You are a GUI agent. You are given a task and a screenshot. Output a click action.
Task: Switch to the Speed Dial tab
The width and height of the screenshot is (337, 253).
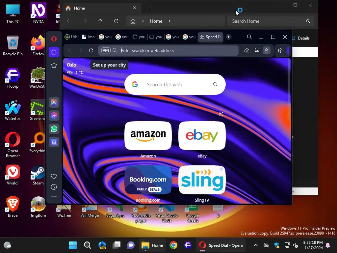pyautogui.click(x=211, y=37)
